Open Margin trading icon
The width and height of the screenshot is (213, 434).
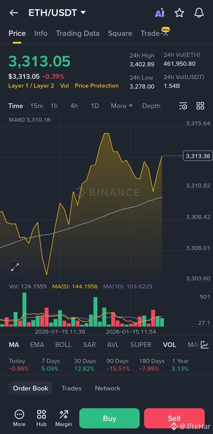pyautogui.click(x=64, y=418)
